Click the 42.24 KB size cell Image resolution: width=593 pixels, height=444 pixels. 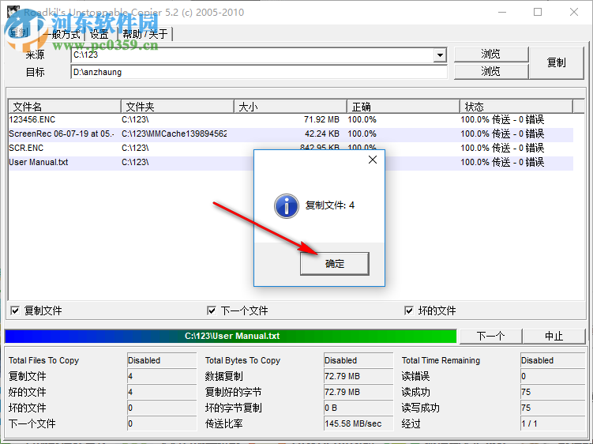tap(322, 134)
